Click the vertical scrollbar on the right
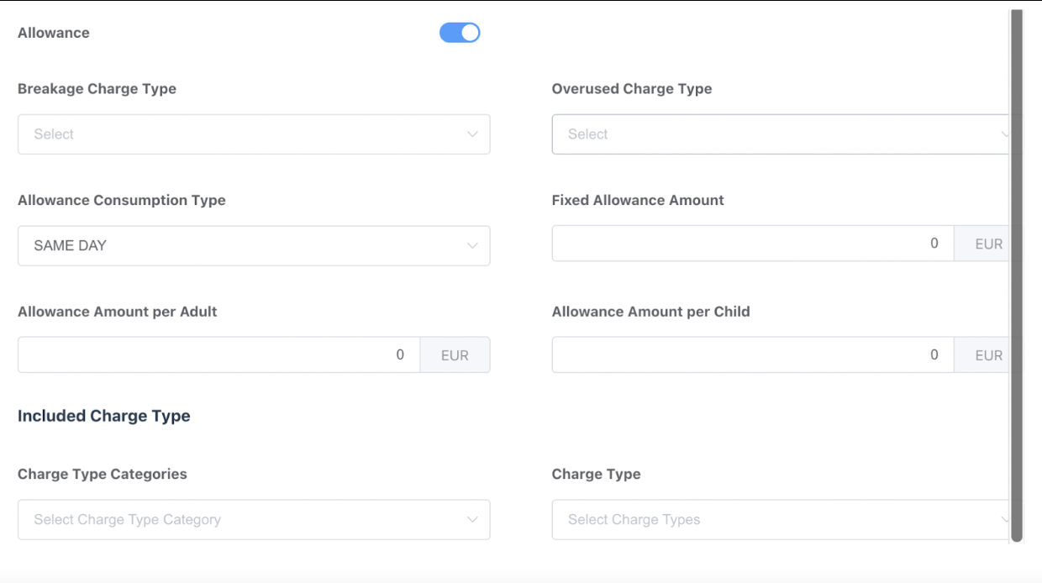 [x=1017, y=277]
